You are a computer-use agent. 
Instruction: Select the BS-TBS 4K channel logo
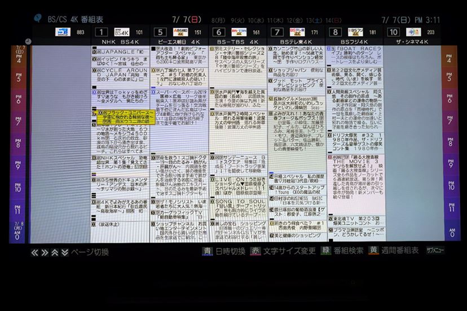pos(239,32)
